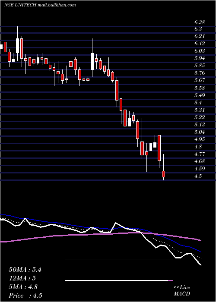Click the Price : 4.5 readout

pos(25,296)
